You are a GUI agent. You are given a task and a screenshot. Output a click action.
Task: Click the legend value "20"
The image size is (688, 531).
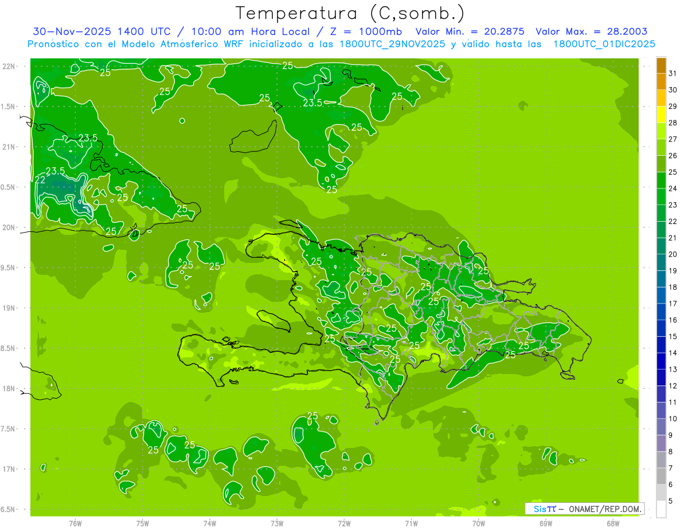pyautogui.click(x=673, y=254)
